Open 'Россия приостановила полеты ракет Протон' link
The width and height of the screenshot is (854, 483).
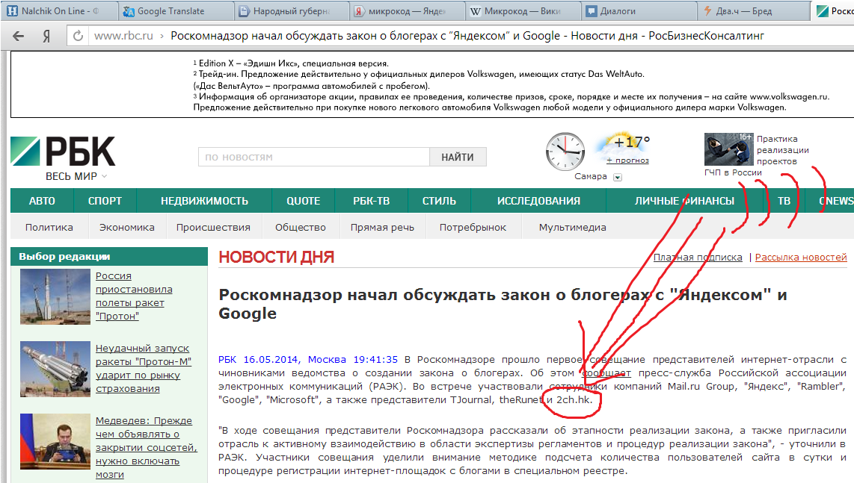(133, 296)
